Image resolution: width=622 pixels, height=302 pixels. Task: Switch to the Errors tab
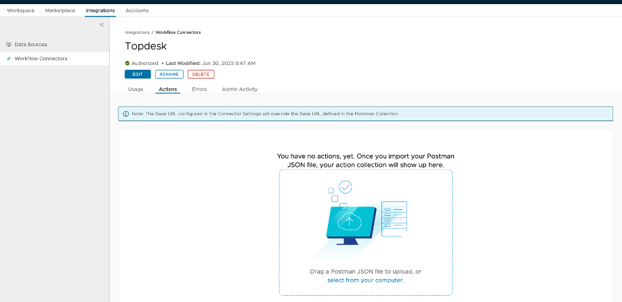coord(199,89)
